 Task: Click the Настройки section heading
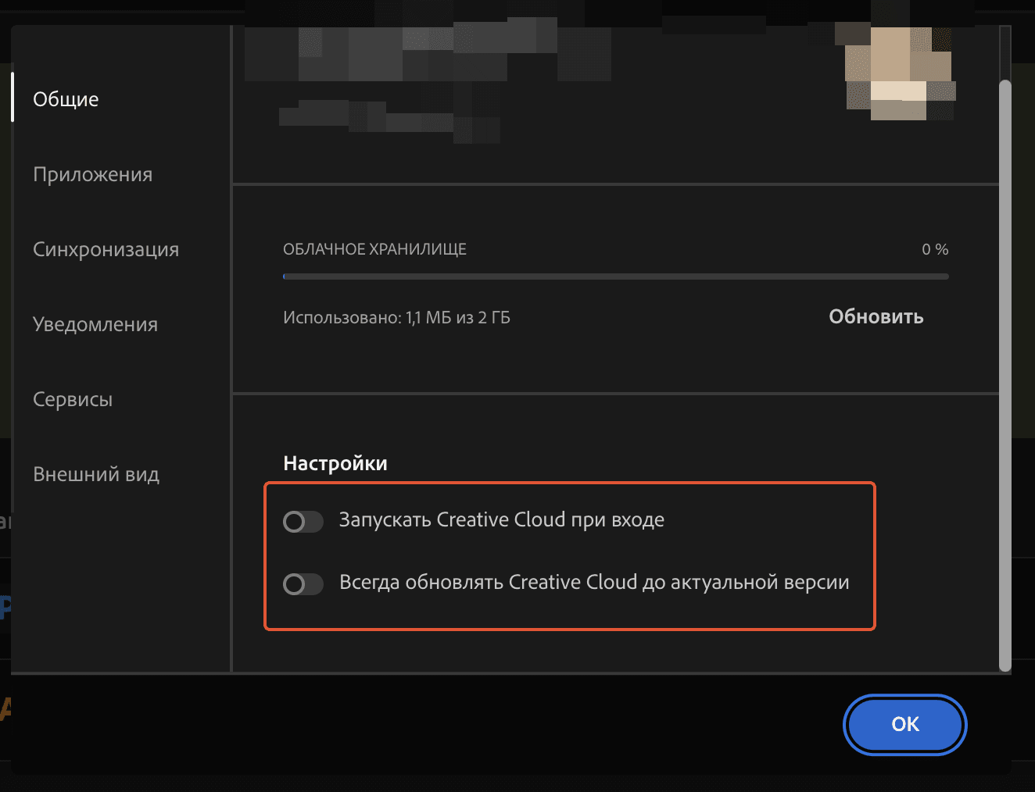335,463
